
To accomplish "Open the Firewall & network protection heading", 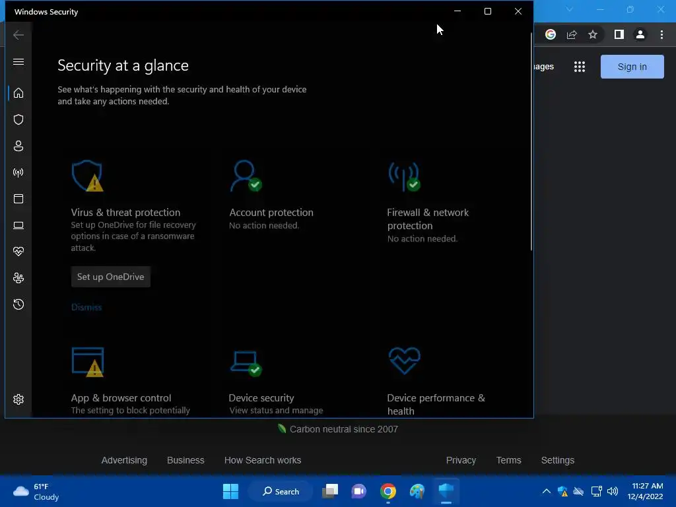I will [x=428, y=219].
